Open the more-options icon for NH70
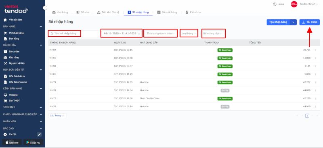Viewport: 323px width, 148px height. (316, 106)
